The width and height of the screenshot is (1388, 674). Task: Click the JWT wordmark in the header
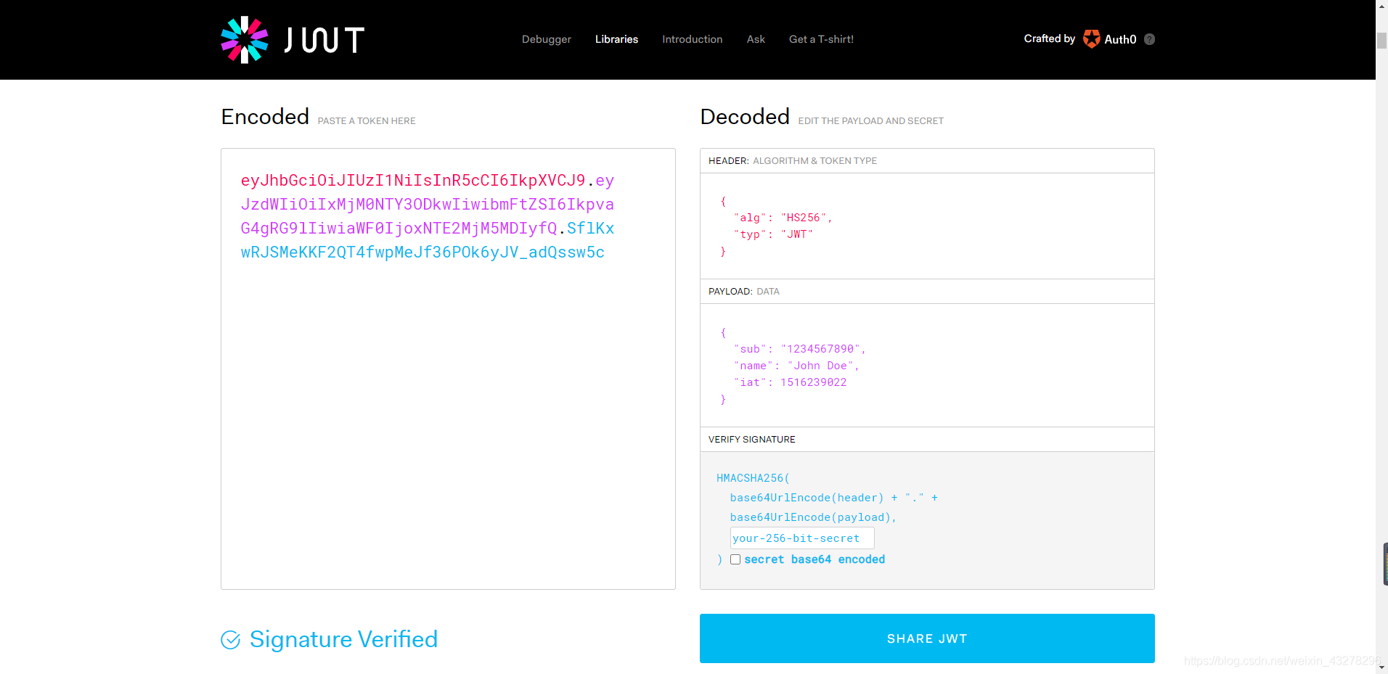tap(324, 40)
